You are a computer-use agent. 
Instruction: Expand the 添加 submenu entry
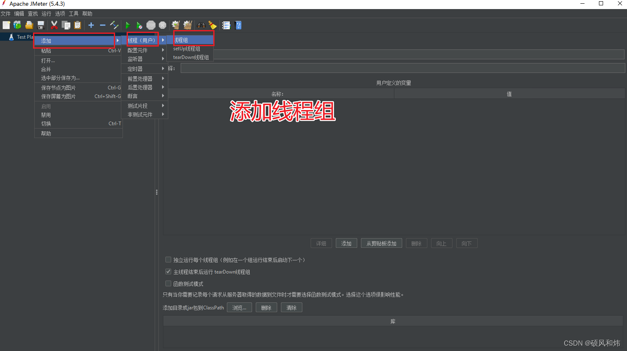78,40
